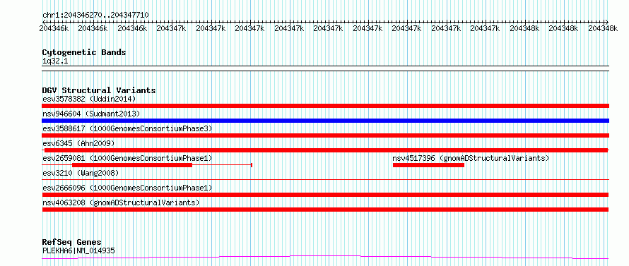This screenshot has height=266, width=629.
Task: Click the esv3210 (Wang2008) label
Action: pos(81,173)
